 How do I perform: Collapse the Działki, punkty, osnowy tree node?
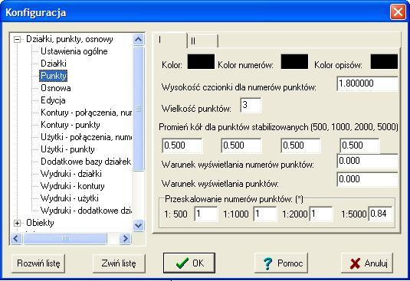(x=18, y=40)
